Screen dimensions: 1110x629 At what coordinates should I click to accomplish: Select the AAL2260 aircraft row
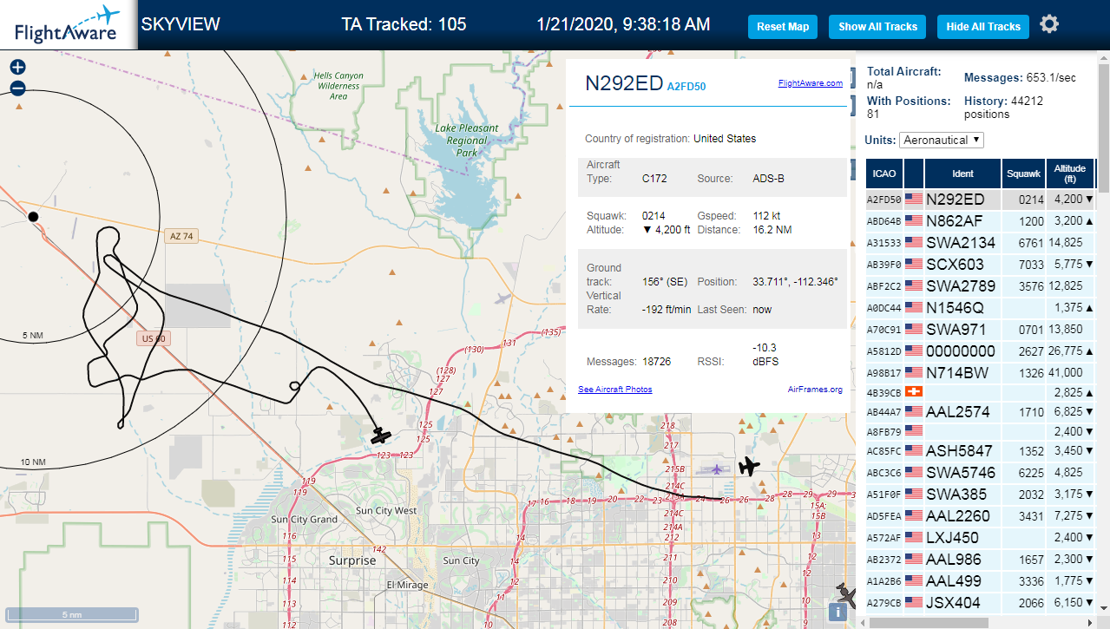click(x=981, y=516)
